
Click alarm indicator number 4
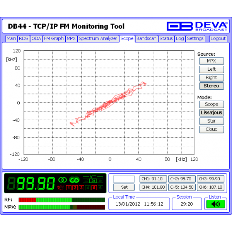point(88,188)
